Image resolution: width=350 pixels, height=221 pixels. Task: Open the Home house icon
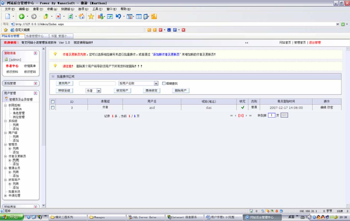point(82,16)
